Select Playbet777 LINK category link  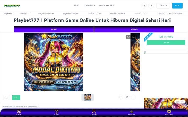[95, 14]
